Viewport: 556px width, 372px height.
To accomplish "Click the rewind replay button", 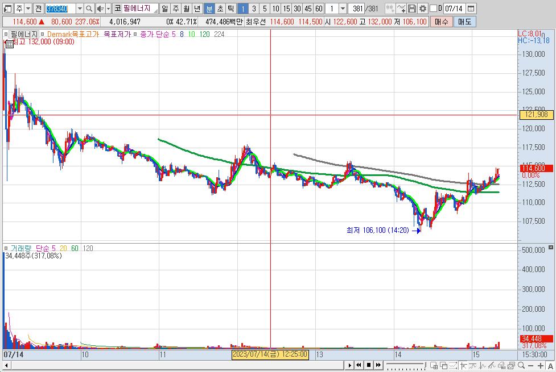I will (359, 365).
